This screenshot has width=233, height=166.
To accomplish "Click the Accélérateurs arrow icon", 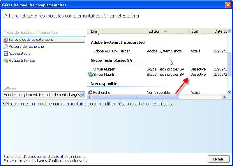I will pyautogui.click(x=6, y=54).
